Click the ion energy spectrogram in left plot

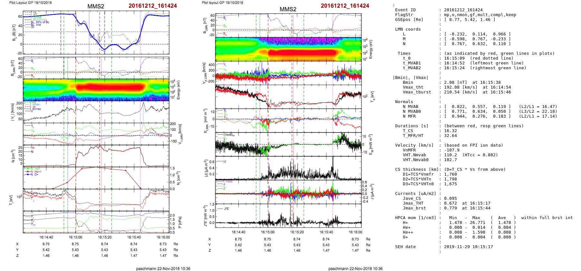[x=96, y=90]
